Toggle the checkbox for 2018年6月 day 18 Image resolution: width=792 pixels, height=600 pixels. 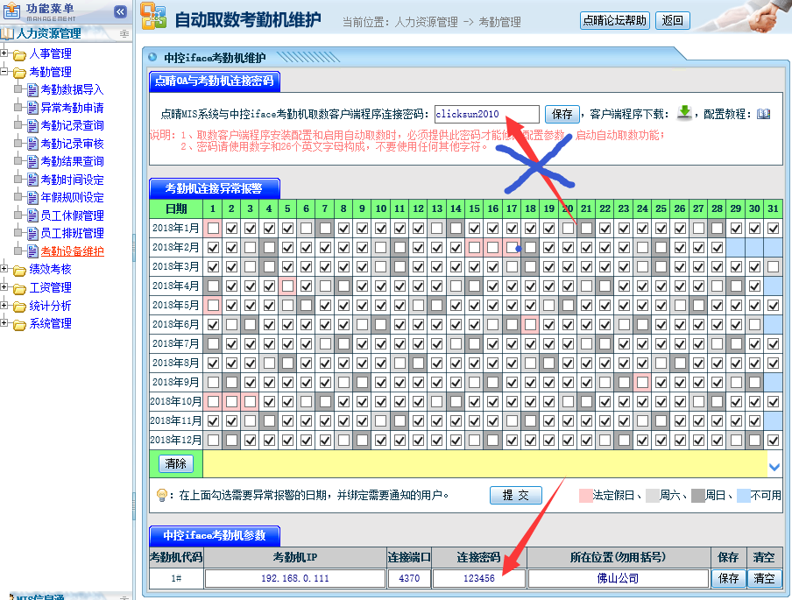pos(530,324)
